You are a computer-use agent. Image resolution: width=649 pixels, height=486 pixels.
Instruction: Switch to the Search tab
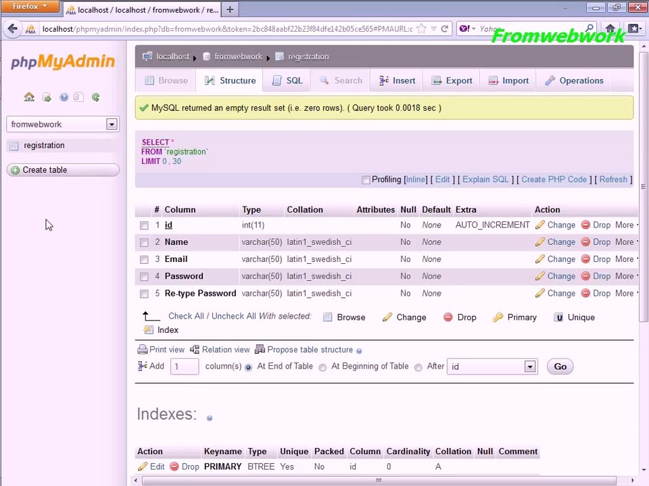point(341,80)
